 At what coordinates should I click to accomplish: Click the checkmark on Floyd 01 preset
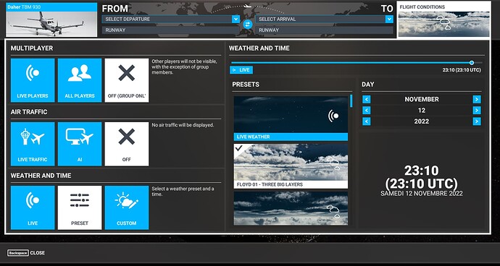(238, 148)
